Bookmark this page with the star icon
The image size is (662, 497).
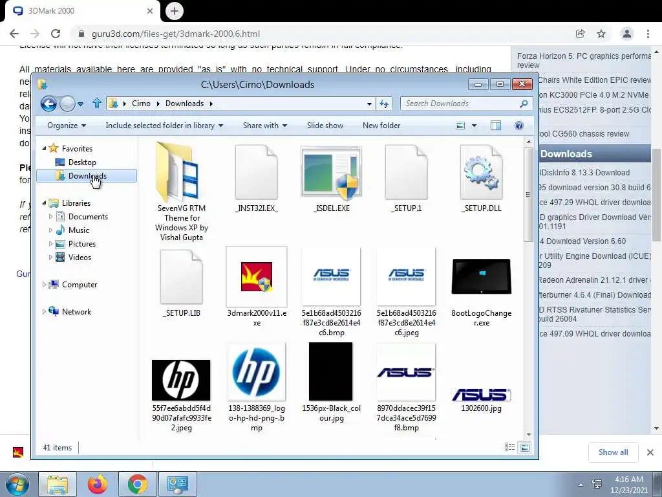(601, 34)
